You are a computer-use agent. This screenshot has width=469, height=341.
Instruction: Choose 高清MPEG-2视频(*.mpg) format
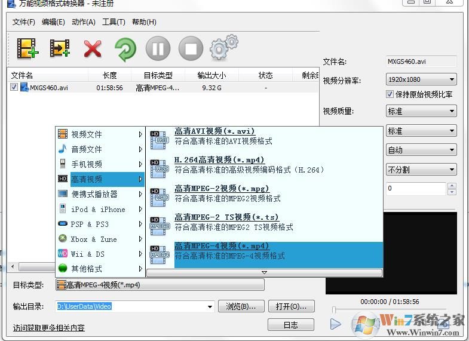point(222,189)
